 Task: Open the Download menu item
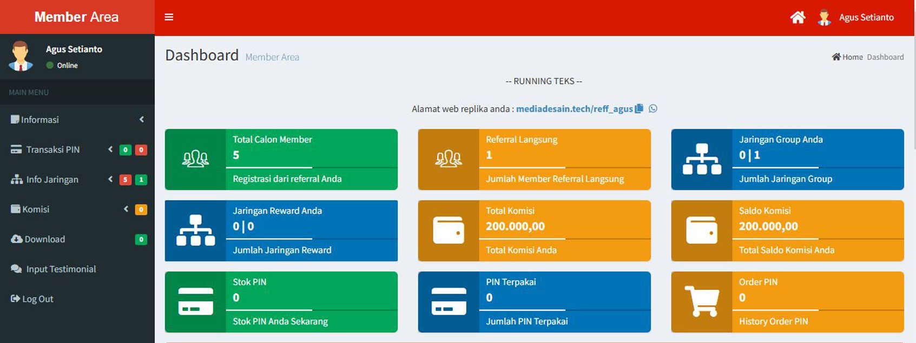[44, 239]
